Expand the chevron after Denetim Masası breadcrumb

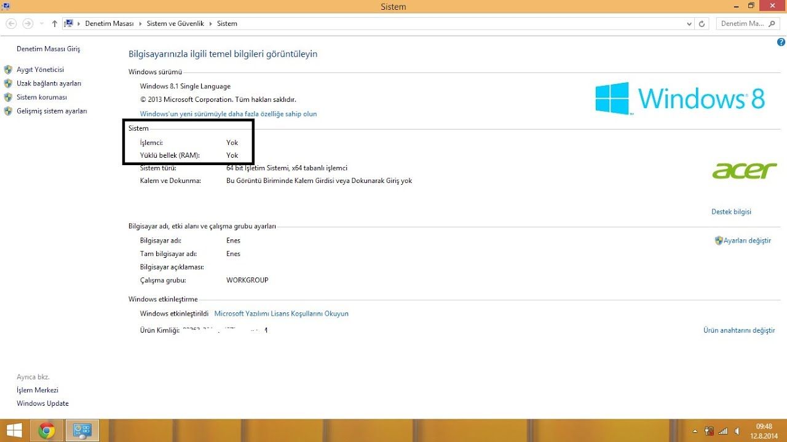140,23
